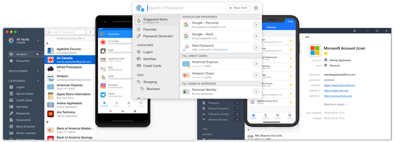
Task: Select Secure Notes in Mac sidebar
Action: [x=21, y=94]
